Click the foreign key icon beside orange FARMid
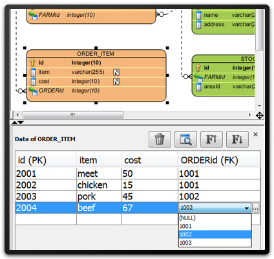274x259 pixels. click(33, 16)
